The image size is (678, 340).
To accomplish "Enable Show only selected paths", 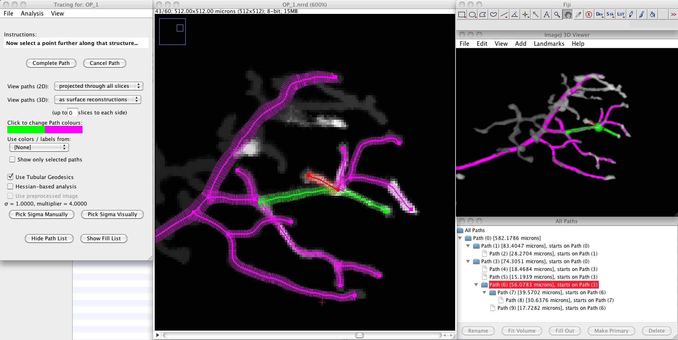I will click(x=12, y=159).
